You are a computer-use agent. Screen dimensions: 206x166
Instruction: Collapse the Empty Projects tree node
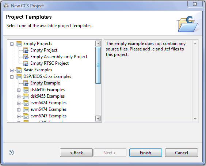coord(12,44)
